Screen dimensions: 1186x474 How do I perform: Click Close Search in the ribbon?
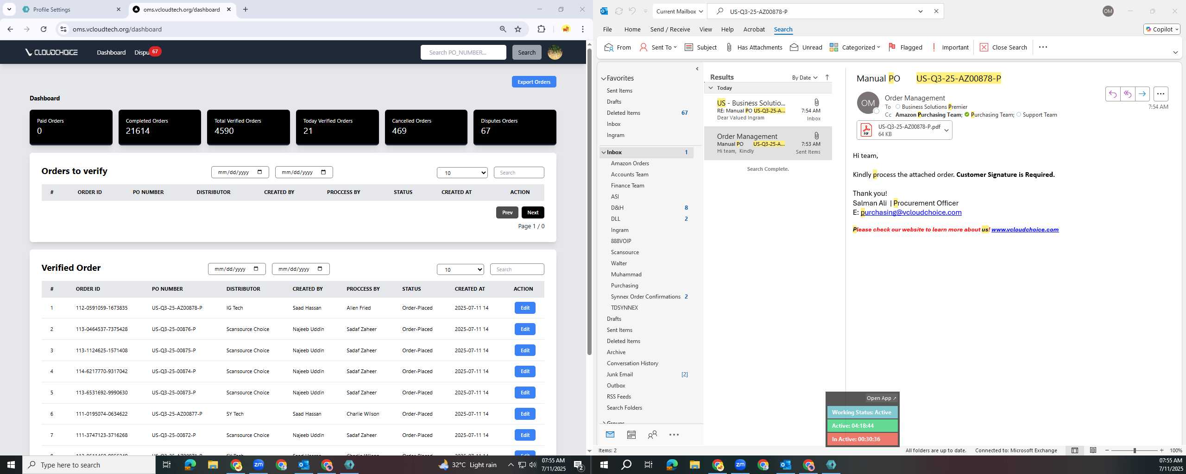point(1003,47)
